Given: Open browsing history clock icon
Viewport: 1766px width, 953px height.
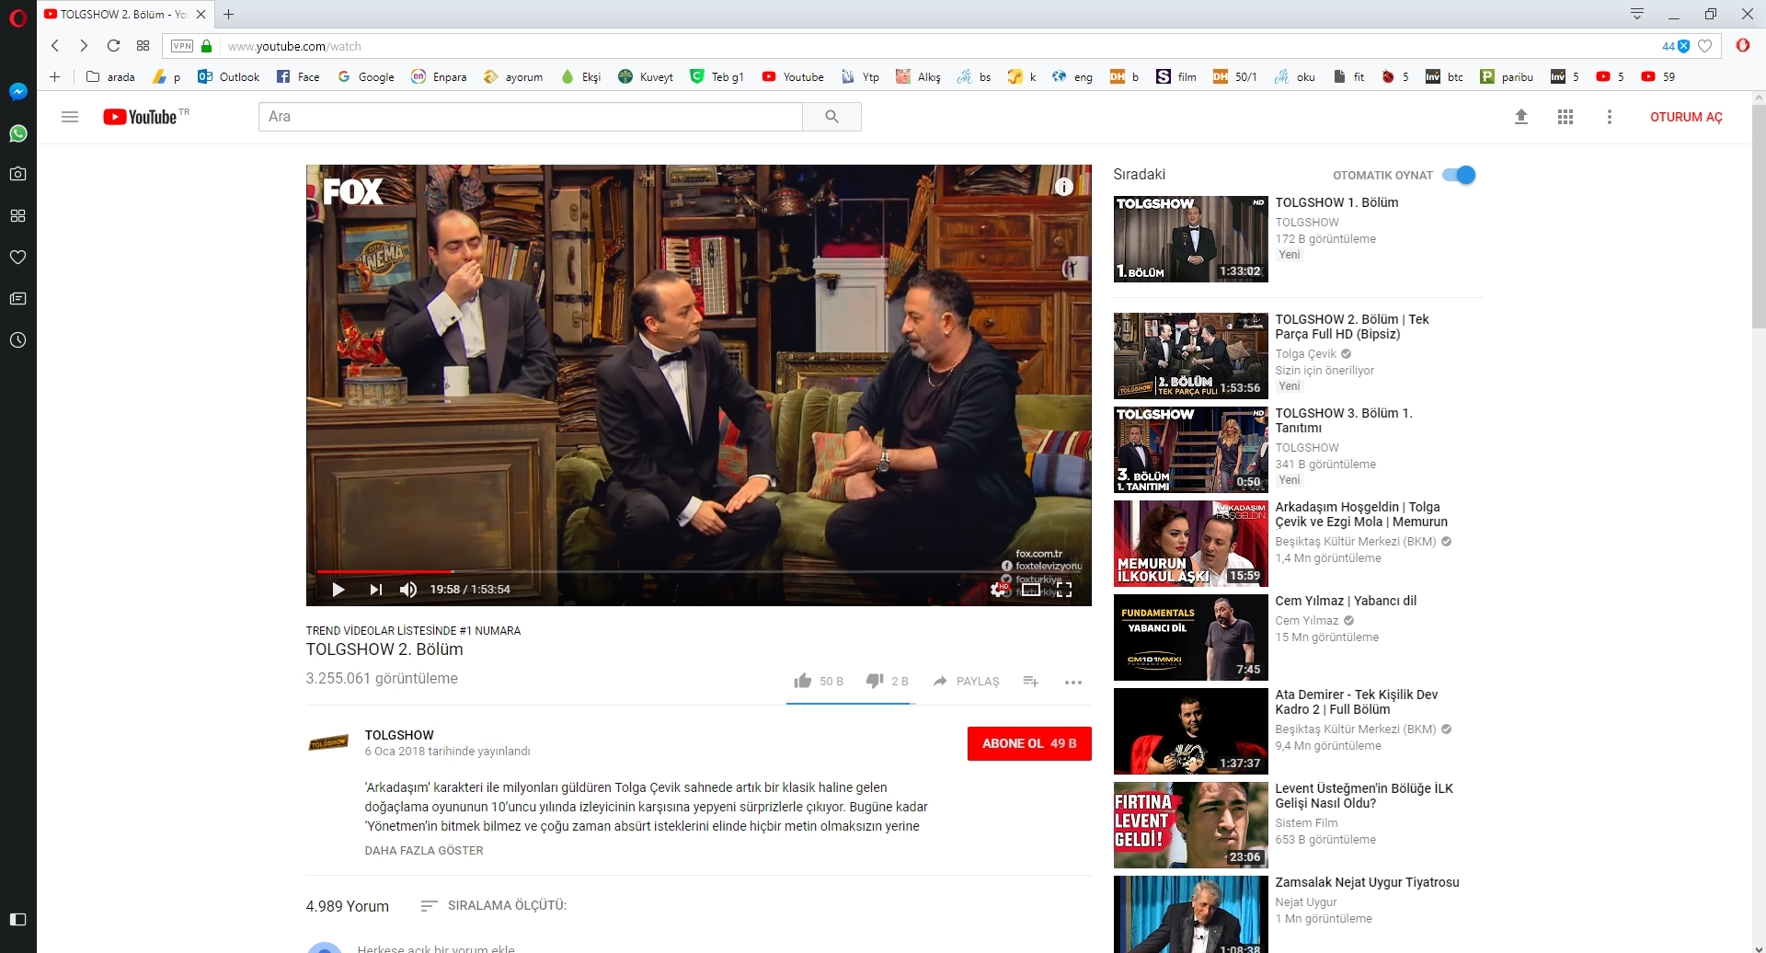Looking at the screenshot, I should pyautogui.click(x=17, y=340).
